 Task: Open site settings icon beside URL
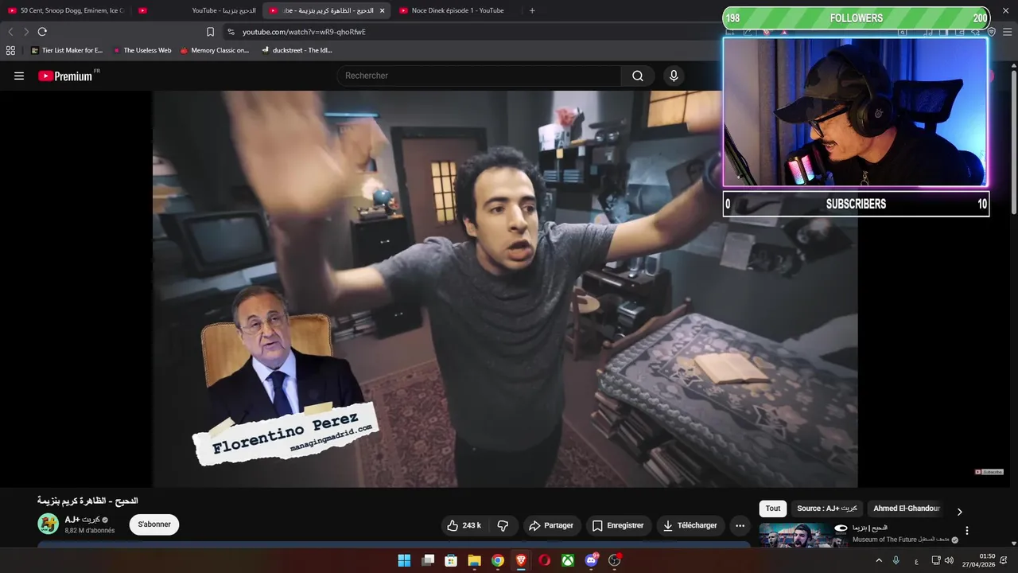(x=231, y=32)
